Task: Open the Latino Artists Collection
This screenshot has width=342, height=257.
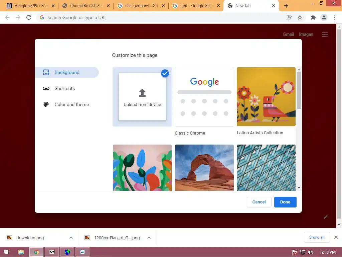Action: [x=266, y=97]
